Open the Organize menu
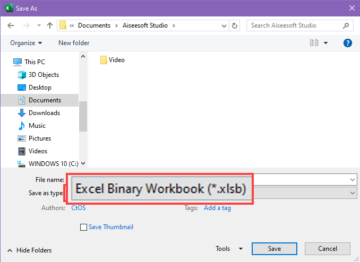This screenshot has height=262, width=360. (26, 43)
